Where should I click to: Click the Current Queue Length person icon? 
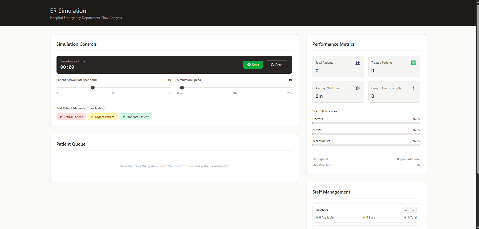(x=413, y=88)
